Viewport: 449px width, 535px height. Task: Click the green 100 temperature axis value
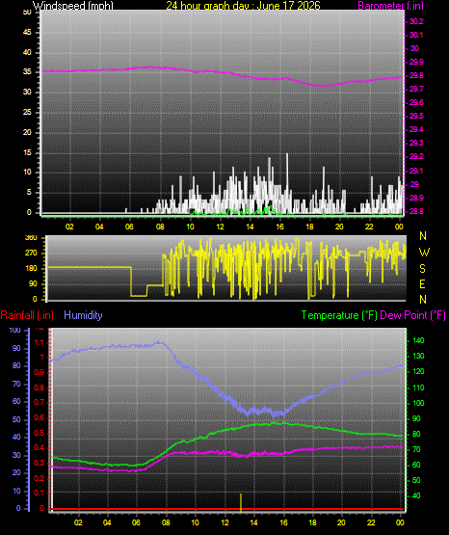pyautogui.click(x=418, y=403)
